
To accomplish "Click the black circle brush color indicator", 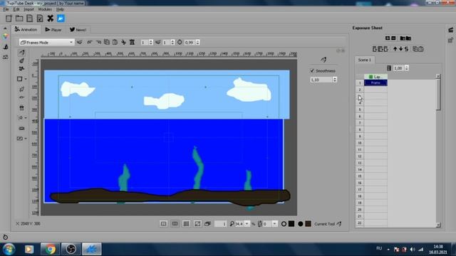I will (x=301, y=224).
